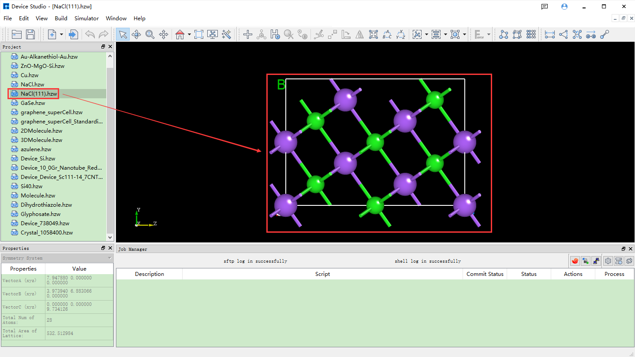635x357 pixels.
Task: Open the Build menu
Action: [x=61, y=19]
